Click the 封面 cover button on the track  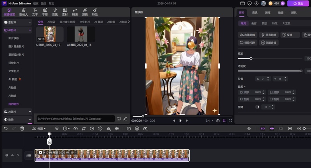(29, 156)
